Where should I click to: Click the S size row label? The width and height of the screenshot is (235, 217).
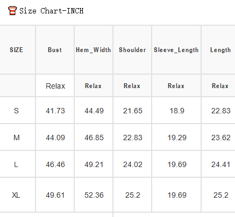pyautogui.click(x=16, y=111)
